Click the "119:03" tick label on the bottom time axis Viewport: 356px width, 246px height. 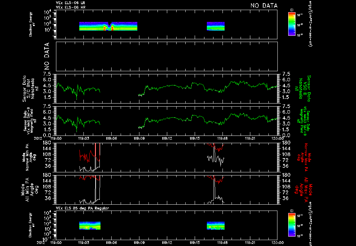coord(84,243)
